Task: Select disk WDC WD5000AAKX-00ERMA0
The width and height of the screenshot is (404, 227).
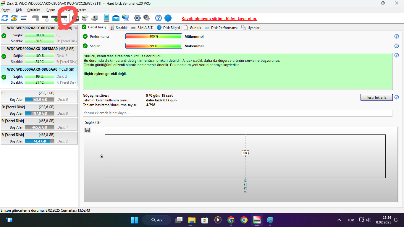Action: (x=39, y=55)
